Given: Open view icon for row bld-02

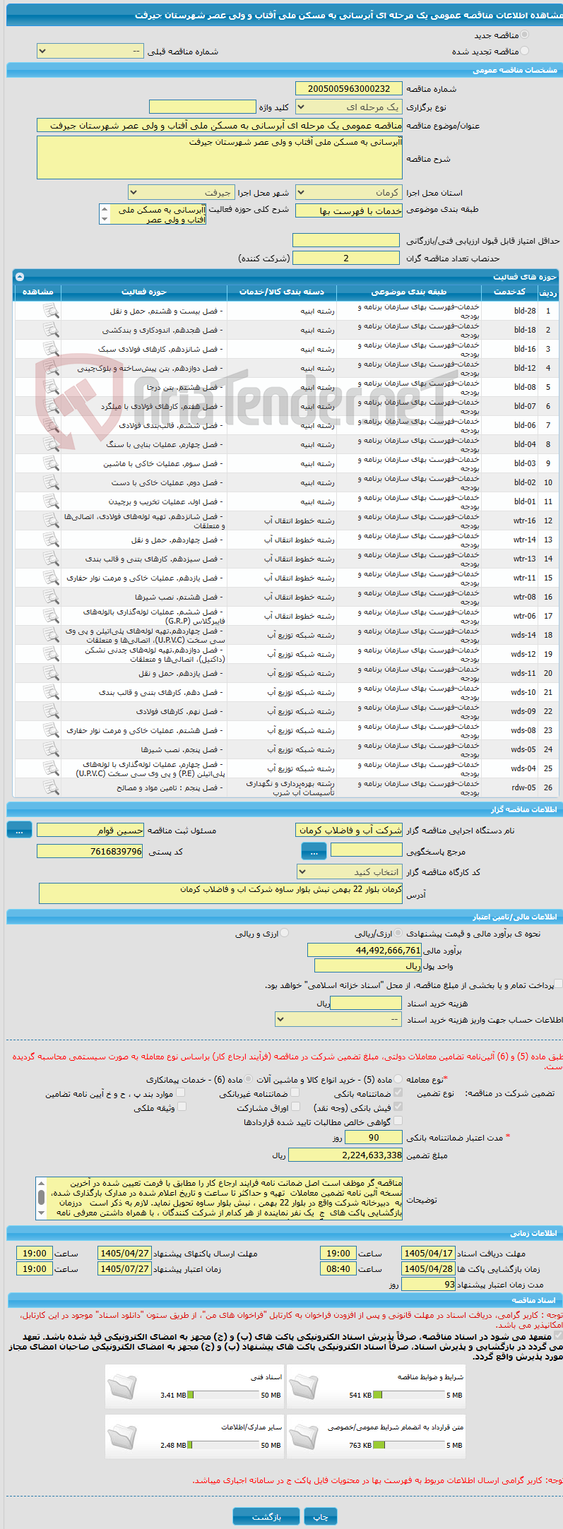Looking at the screenshot, I should pos(51,482).
